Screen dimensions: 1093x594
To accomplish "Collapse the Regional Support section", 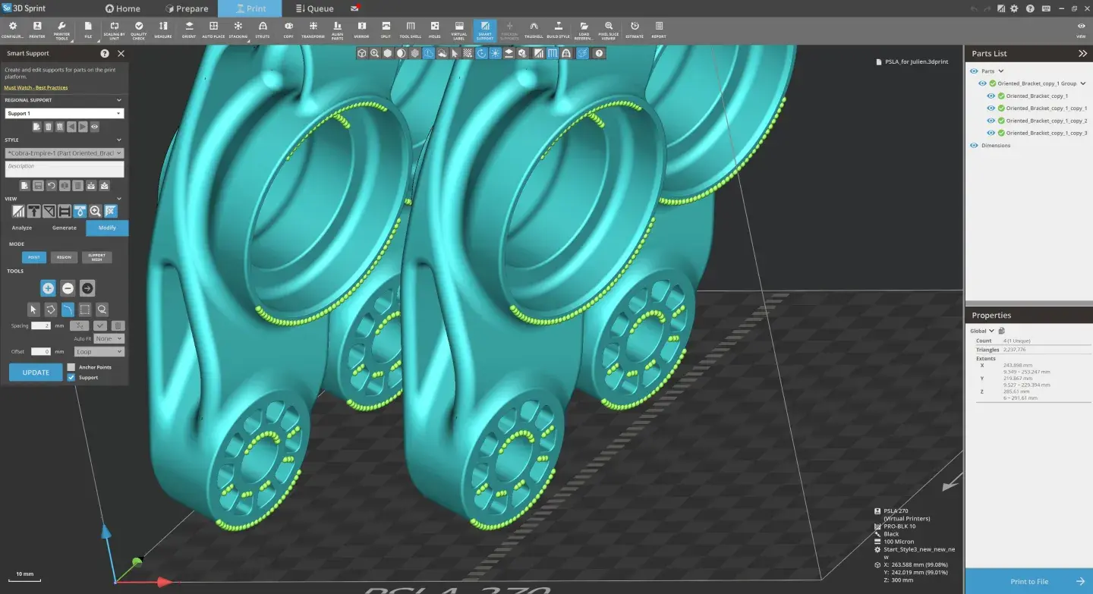I will 119,100.
